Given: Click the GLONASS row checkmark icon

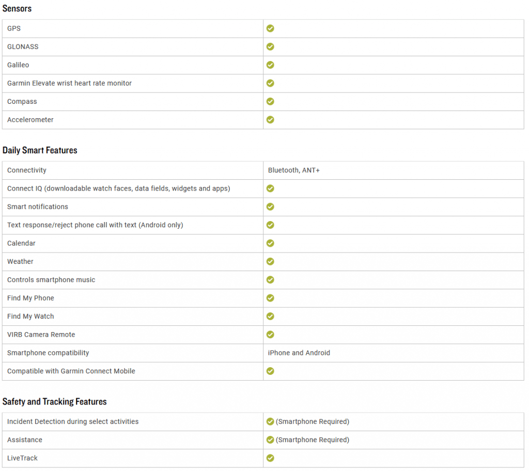Looking at the screenshot, I should coord(270,46).
